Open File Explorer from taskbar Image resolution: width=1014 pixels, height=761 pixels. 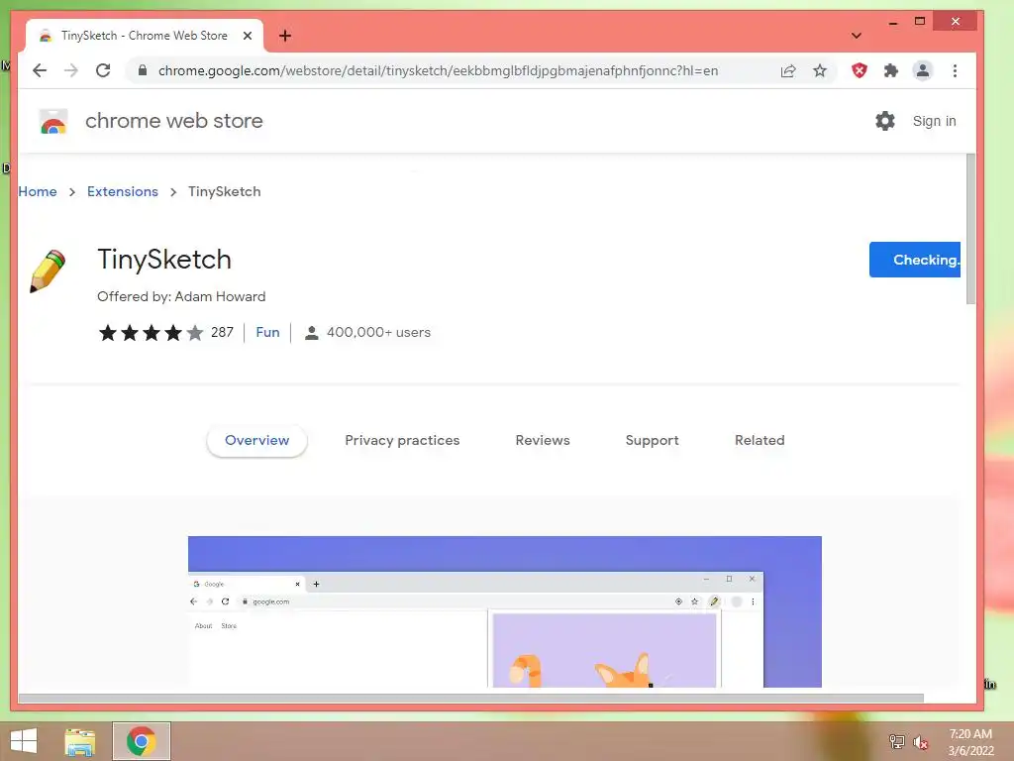(x=80, y=741)
